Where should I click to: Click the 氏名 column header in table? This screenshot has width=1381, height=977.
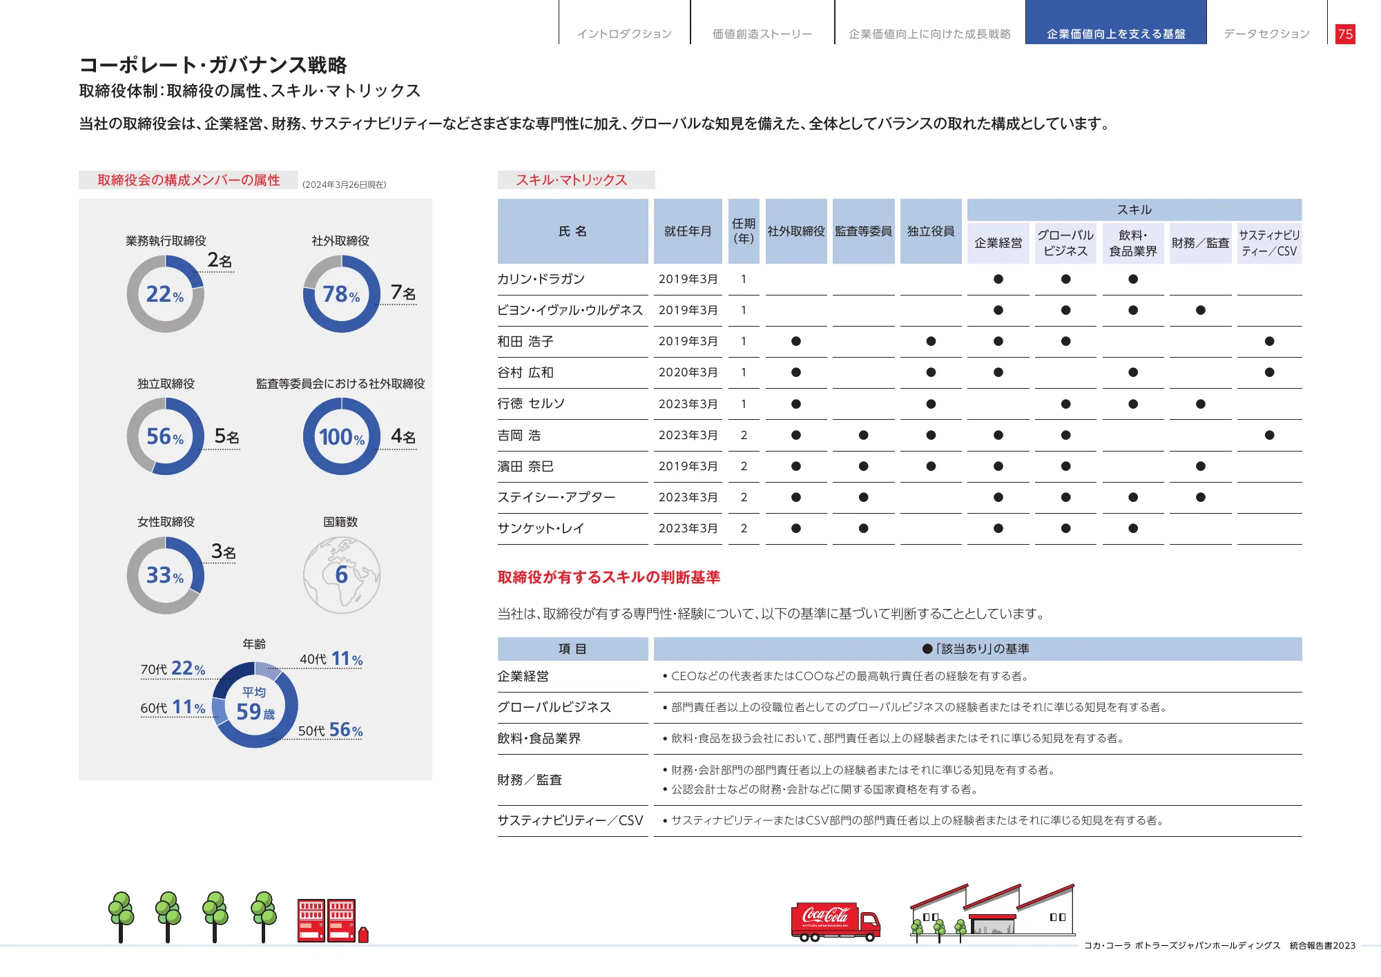pos(572,231)
